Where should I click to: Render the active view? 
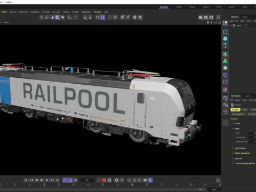coord(201,17)
